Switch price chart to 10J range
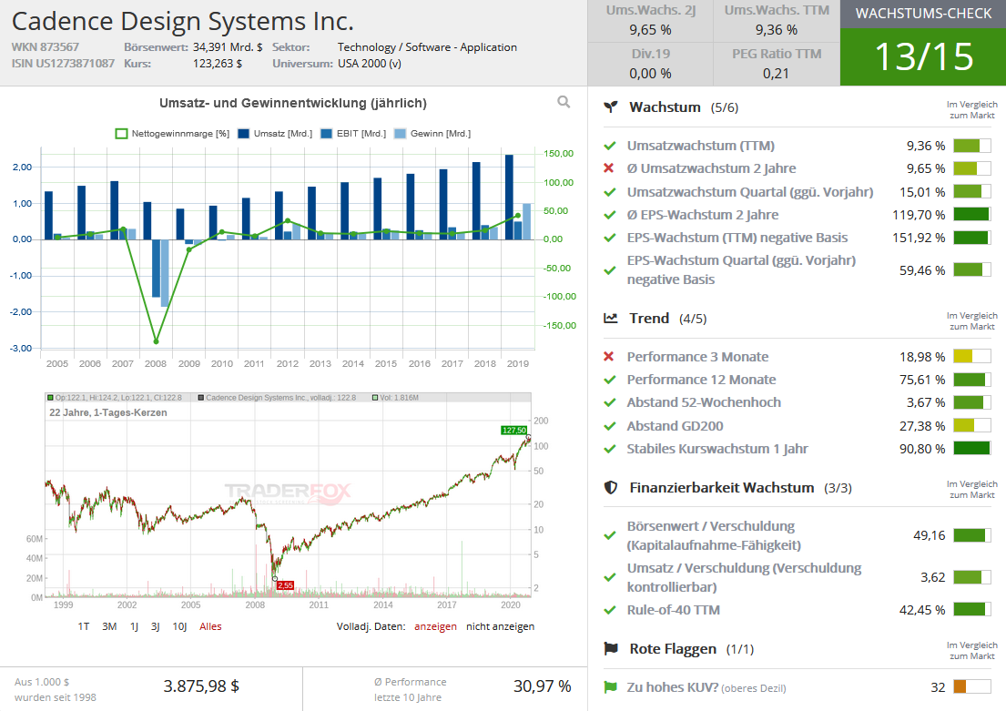 tap(179, 626)
